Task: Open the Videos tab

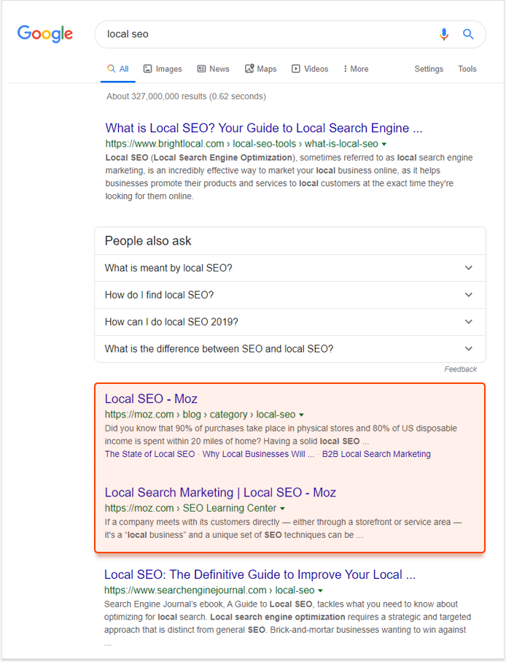Action: tap(310, 69)
